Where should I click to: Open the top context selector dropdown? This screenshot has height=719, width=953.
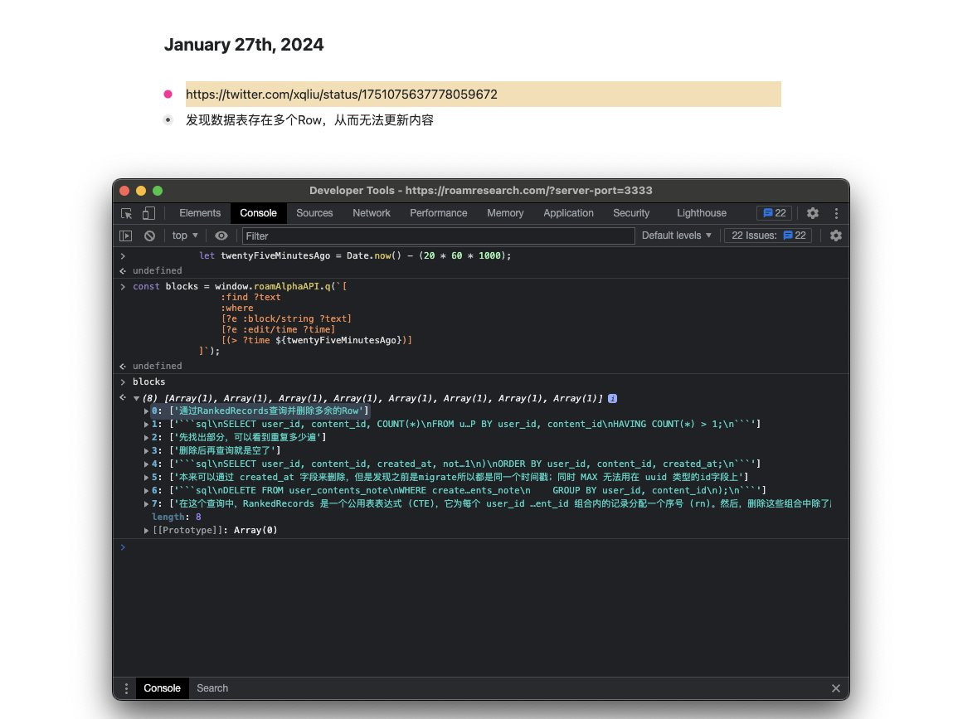[x=185, y=236]
